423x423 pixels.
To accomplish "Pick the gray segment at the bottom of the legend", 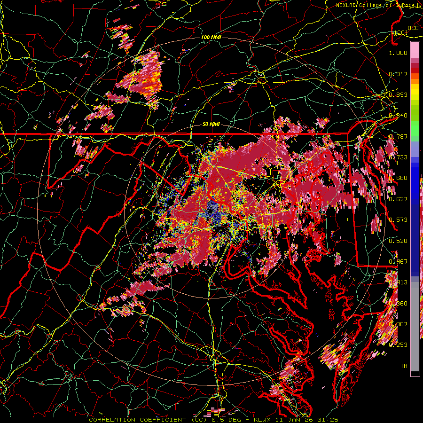I will [415, 328].
